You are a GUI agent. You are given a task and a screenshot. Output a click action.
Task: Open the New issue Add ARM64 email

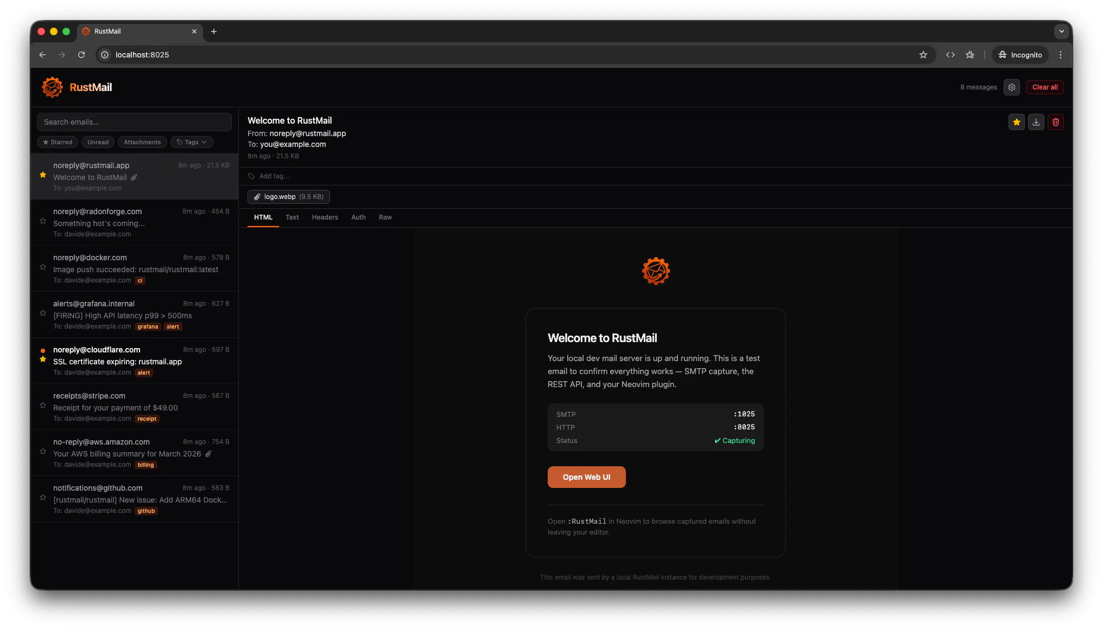pos(135,499)
